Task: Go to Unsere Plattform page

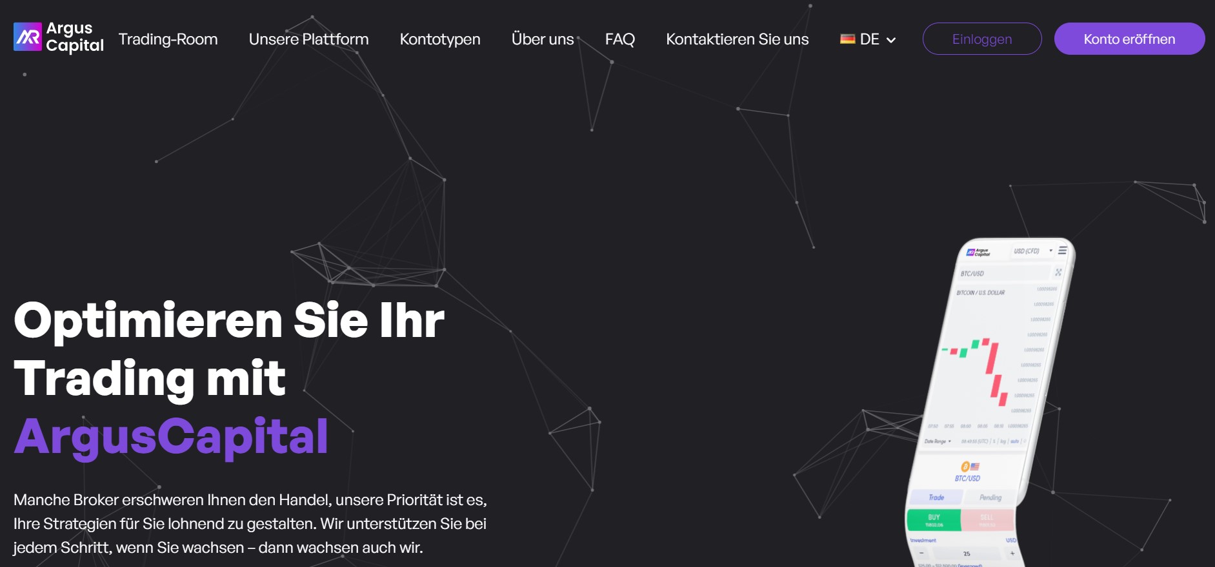Action: 308,39
